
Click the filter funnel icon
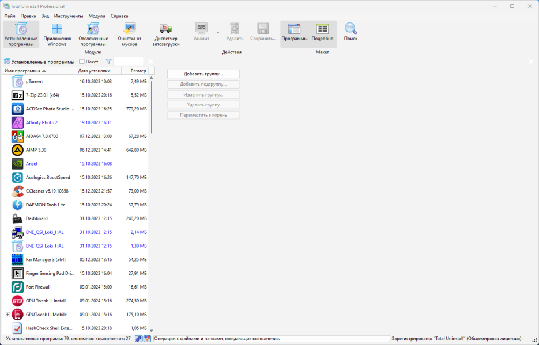pos(108,62)
